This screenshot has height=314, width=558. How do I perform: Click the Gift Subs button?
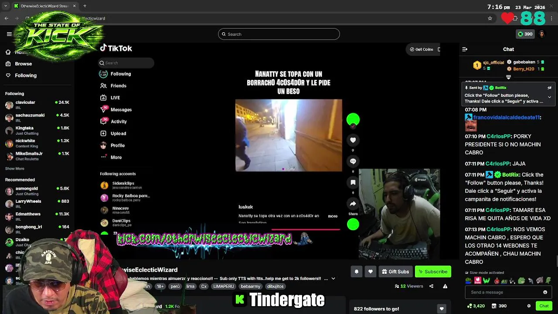395,272
